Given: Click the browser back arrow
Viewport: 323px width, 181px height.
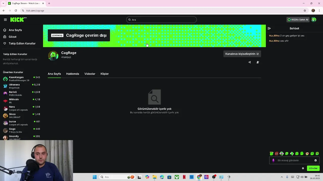Looking at the screenshot, I should [4, 11].
